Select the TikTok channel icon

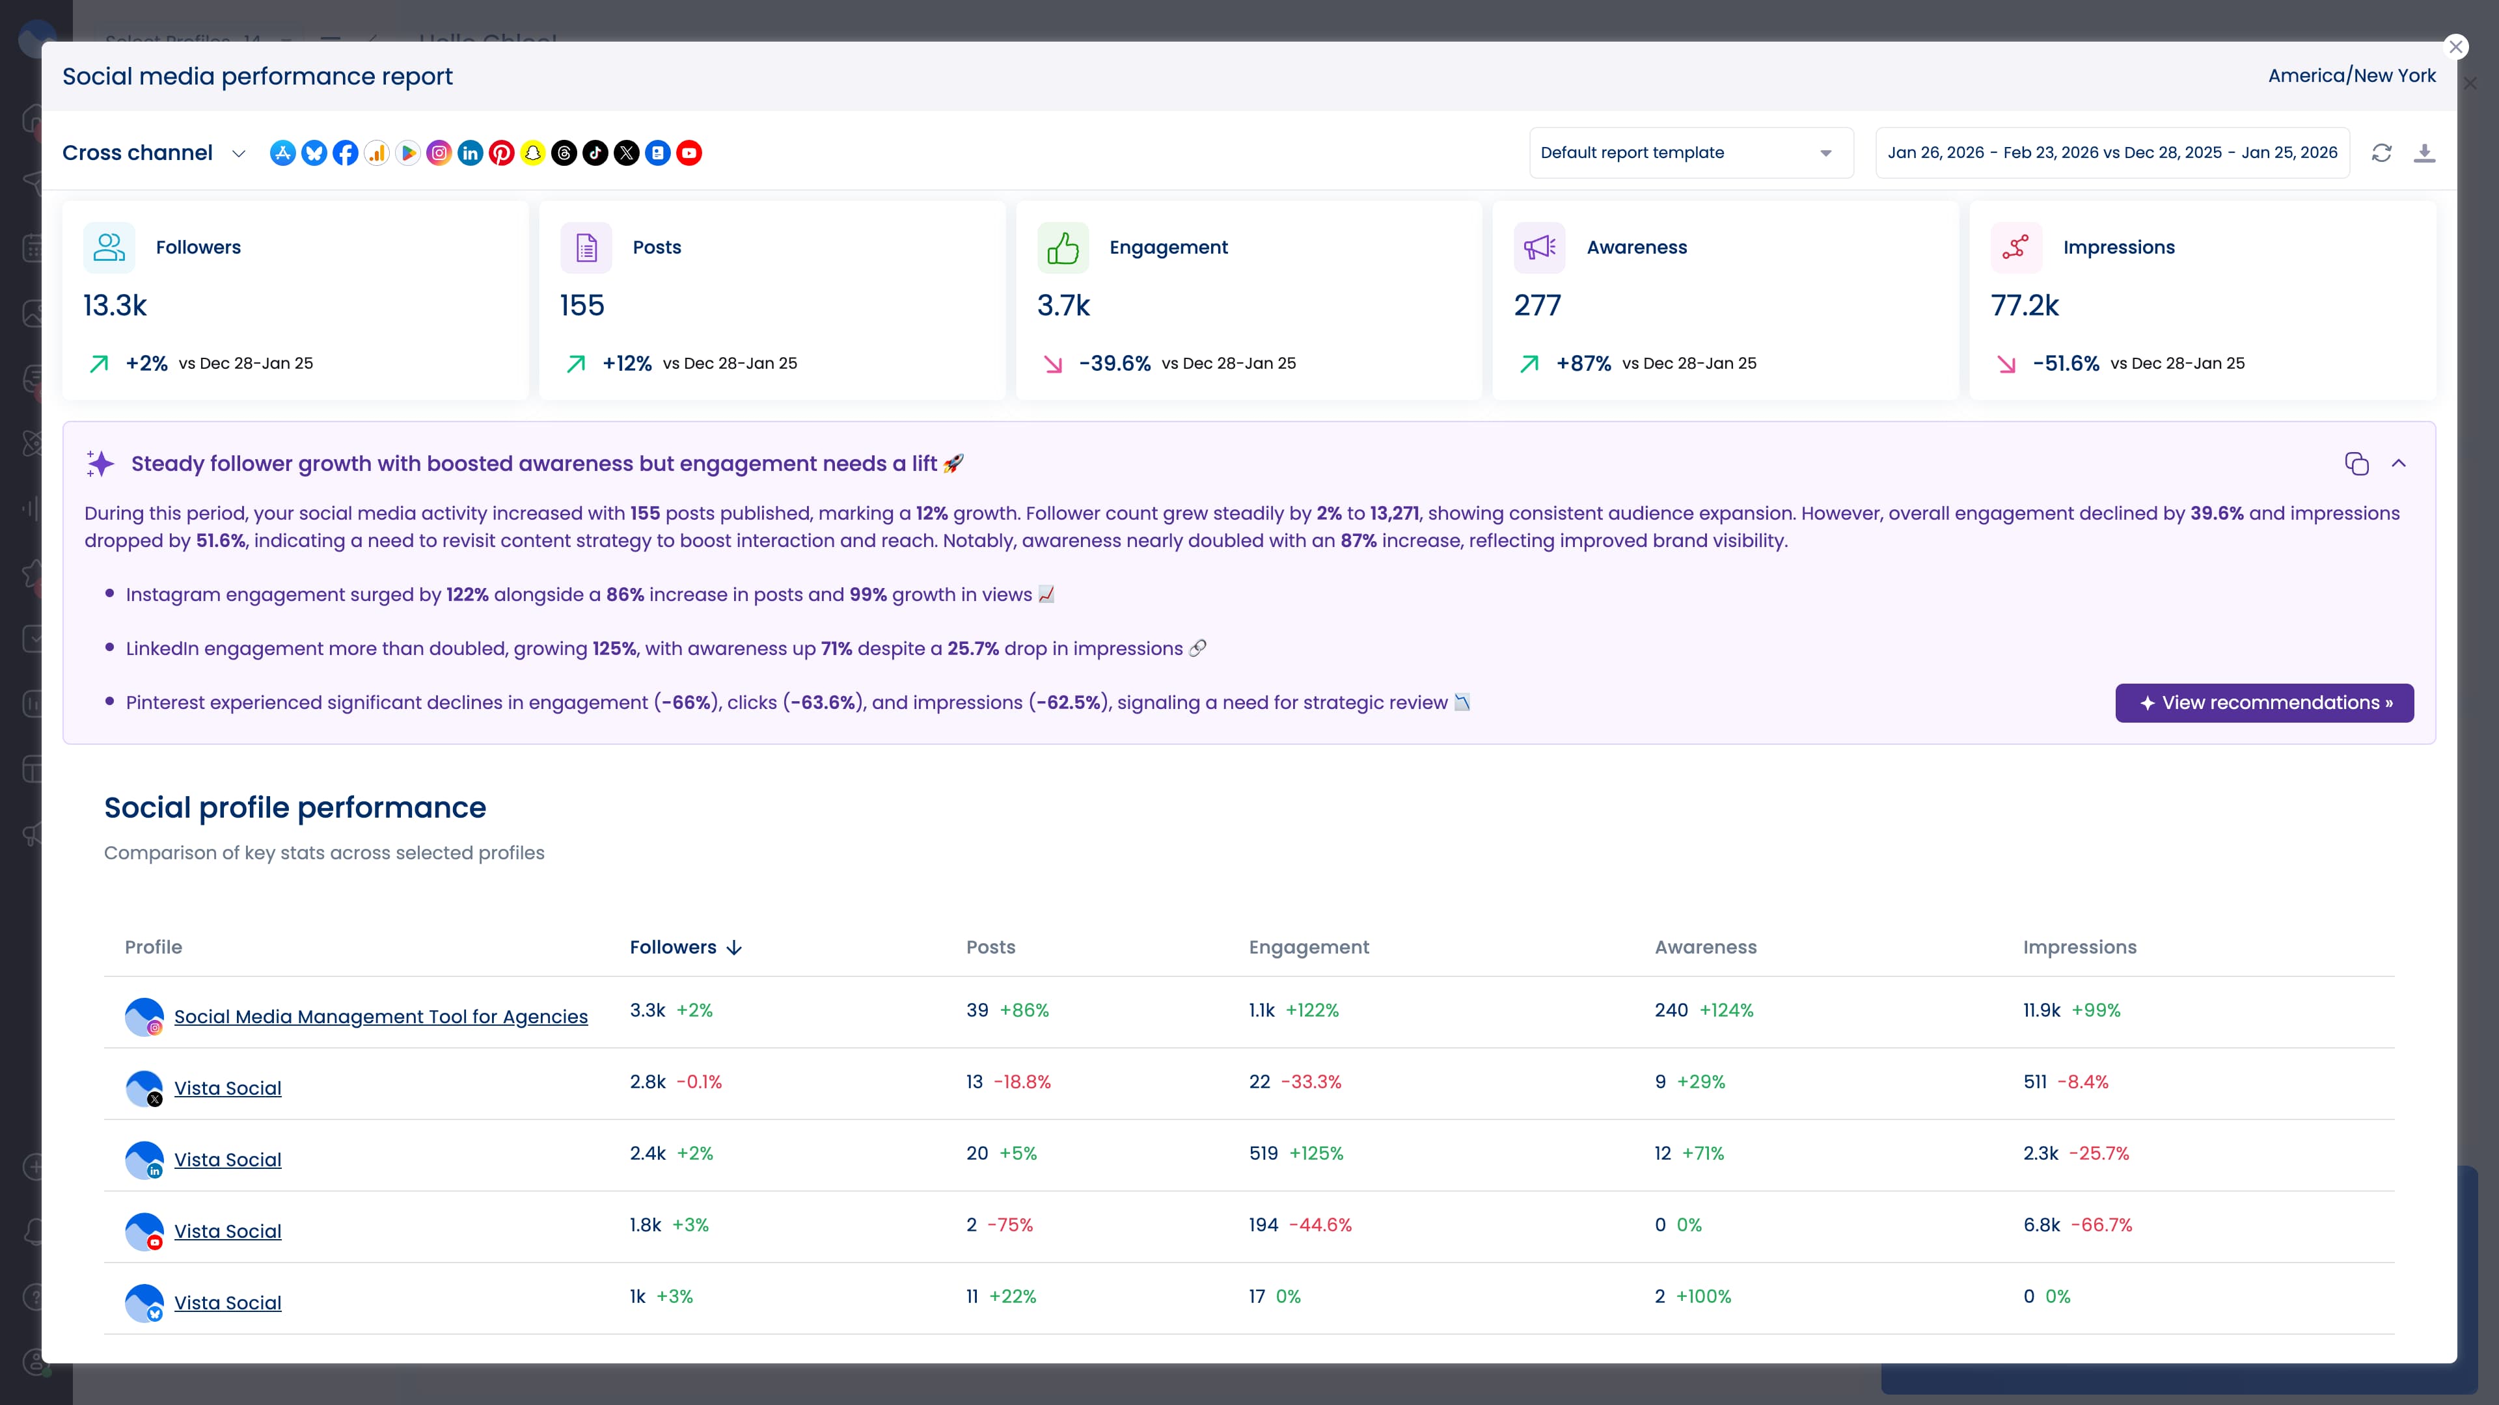(595, 152)
